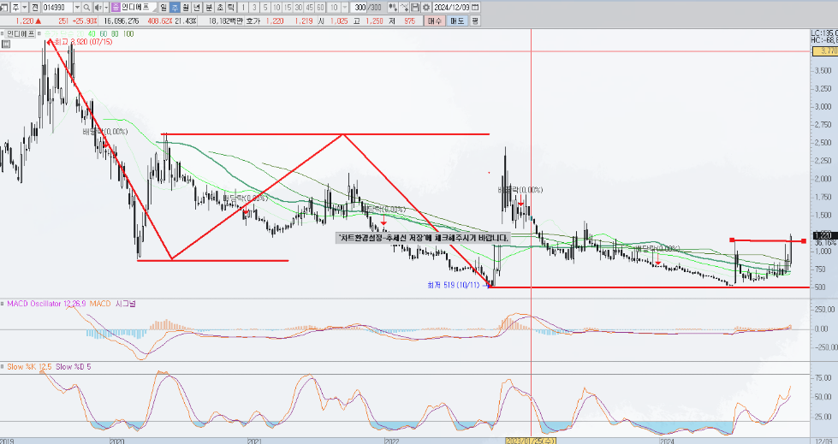Click the 인디에프 stock name field in toolbar
The image size is (838, 444).
139,8
